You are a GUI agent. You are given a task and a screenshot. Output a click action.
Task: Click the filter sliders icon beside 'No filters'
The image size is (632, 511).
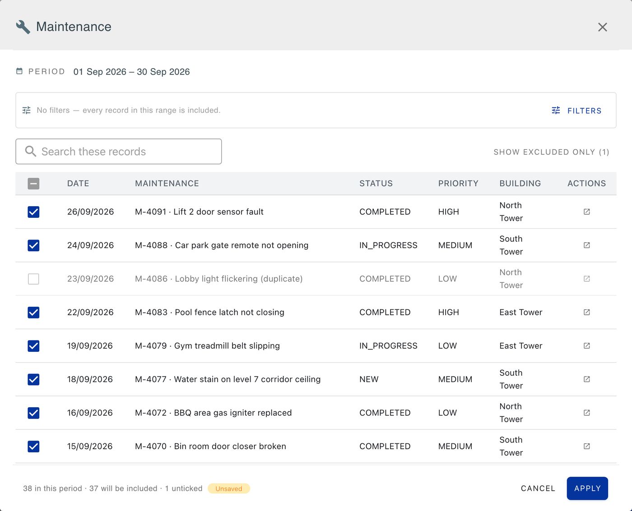coord(27,110)
